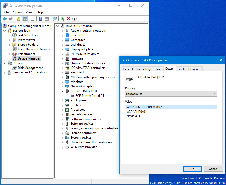Viewport: 226px width, 185px height.
Task: Select IDE ATA/ATAPI controllers category
Action: 88,68
